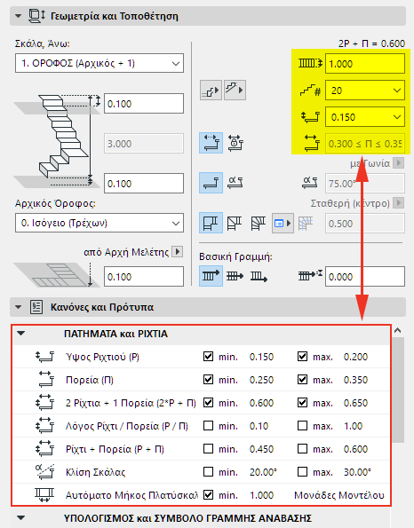
Task: Enable max for Κλίση Σκάλας
Action: coord(302,472)
